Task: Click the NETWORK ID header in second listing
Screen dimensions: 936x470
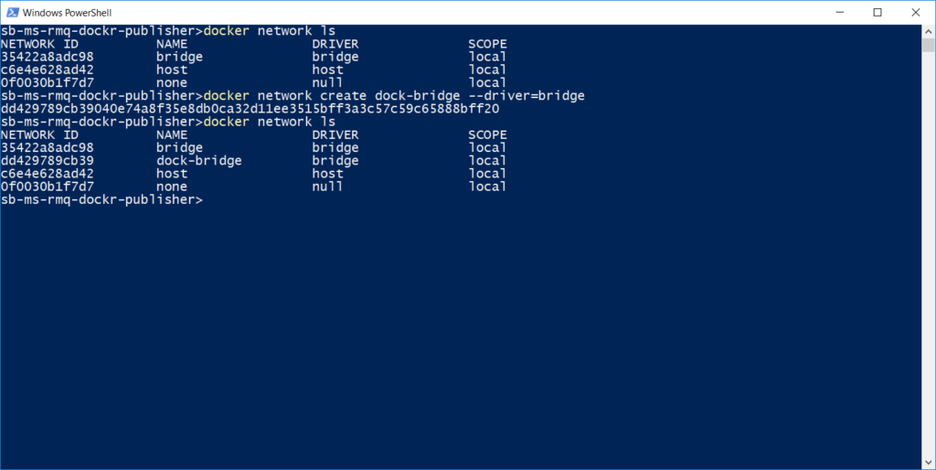Action: [x=39, y=134]
